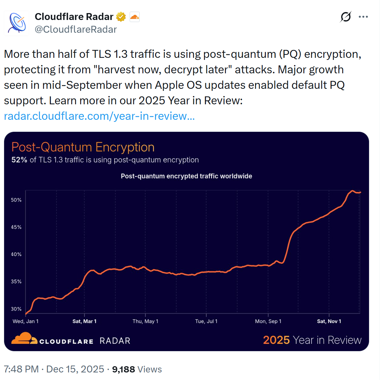Follow the radar.cloudflare.com/year-in-review link
This screenshot has width=380, height=380.
tap(99, 116)
